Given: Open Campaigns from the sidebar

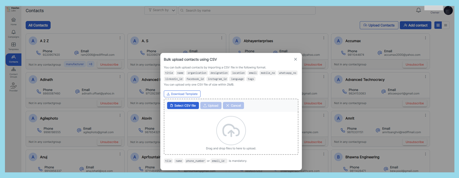Looking at the screenshot, I should tap(13, 34).
